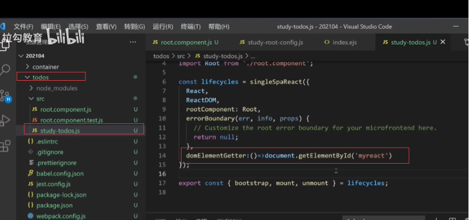Image resolution: width=469 pixels, height=220 pixels.
Task: Open the 终端(T) menu
Action: tap(190, 27)
